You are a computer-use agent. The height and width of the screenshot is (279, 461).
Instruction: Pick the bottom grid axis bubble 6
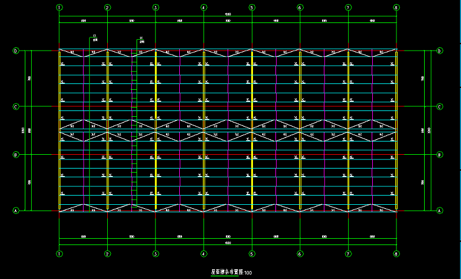pos(300,253)
